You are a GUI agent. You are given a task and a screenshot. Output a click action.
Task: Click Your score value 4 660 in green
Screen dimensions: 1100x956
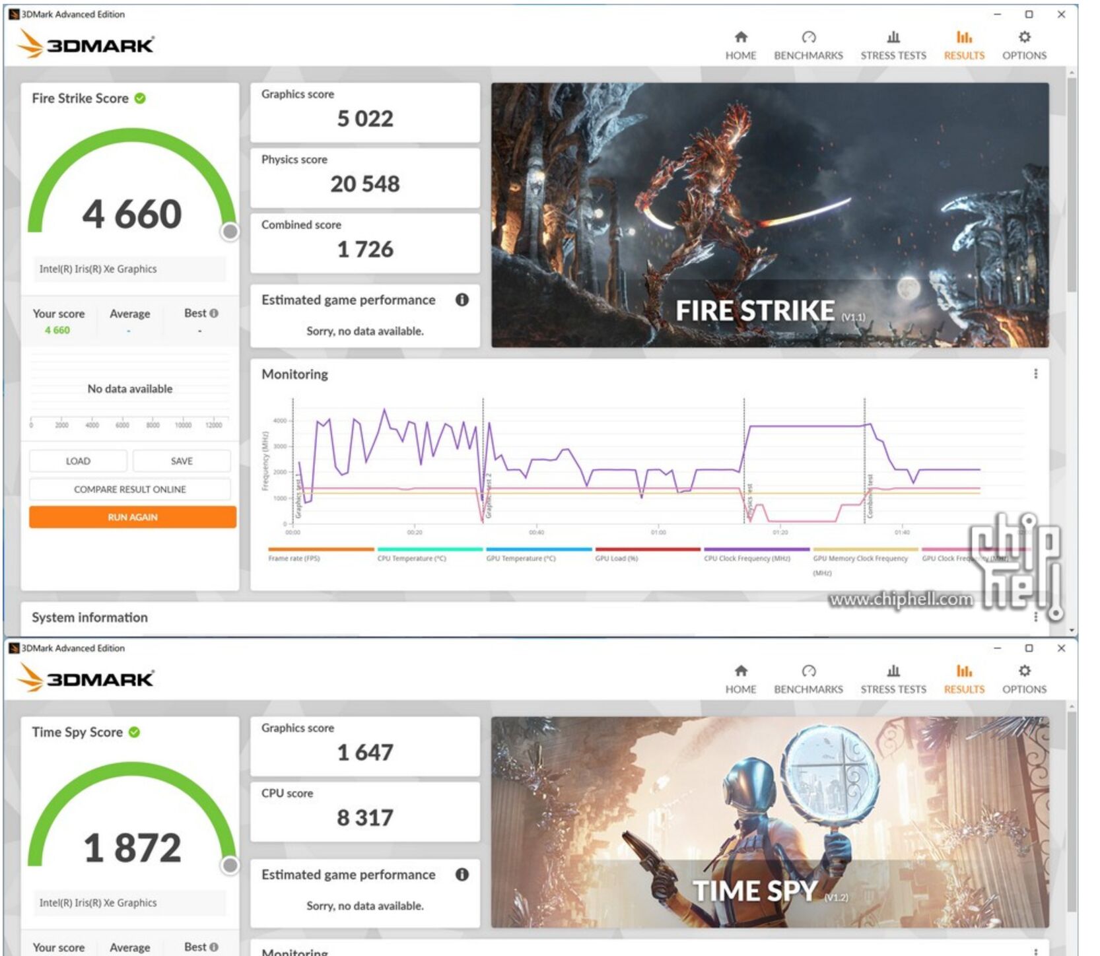[x=57, y=330]
